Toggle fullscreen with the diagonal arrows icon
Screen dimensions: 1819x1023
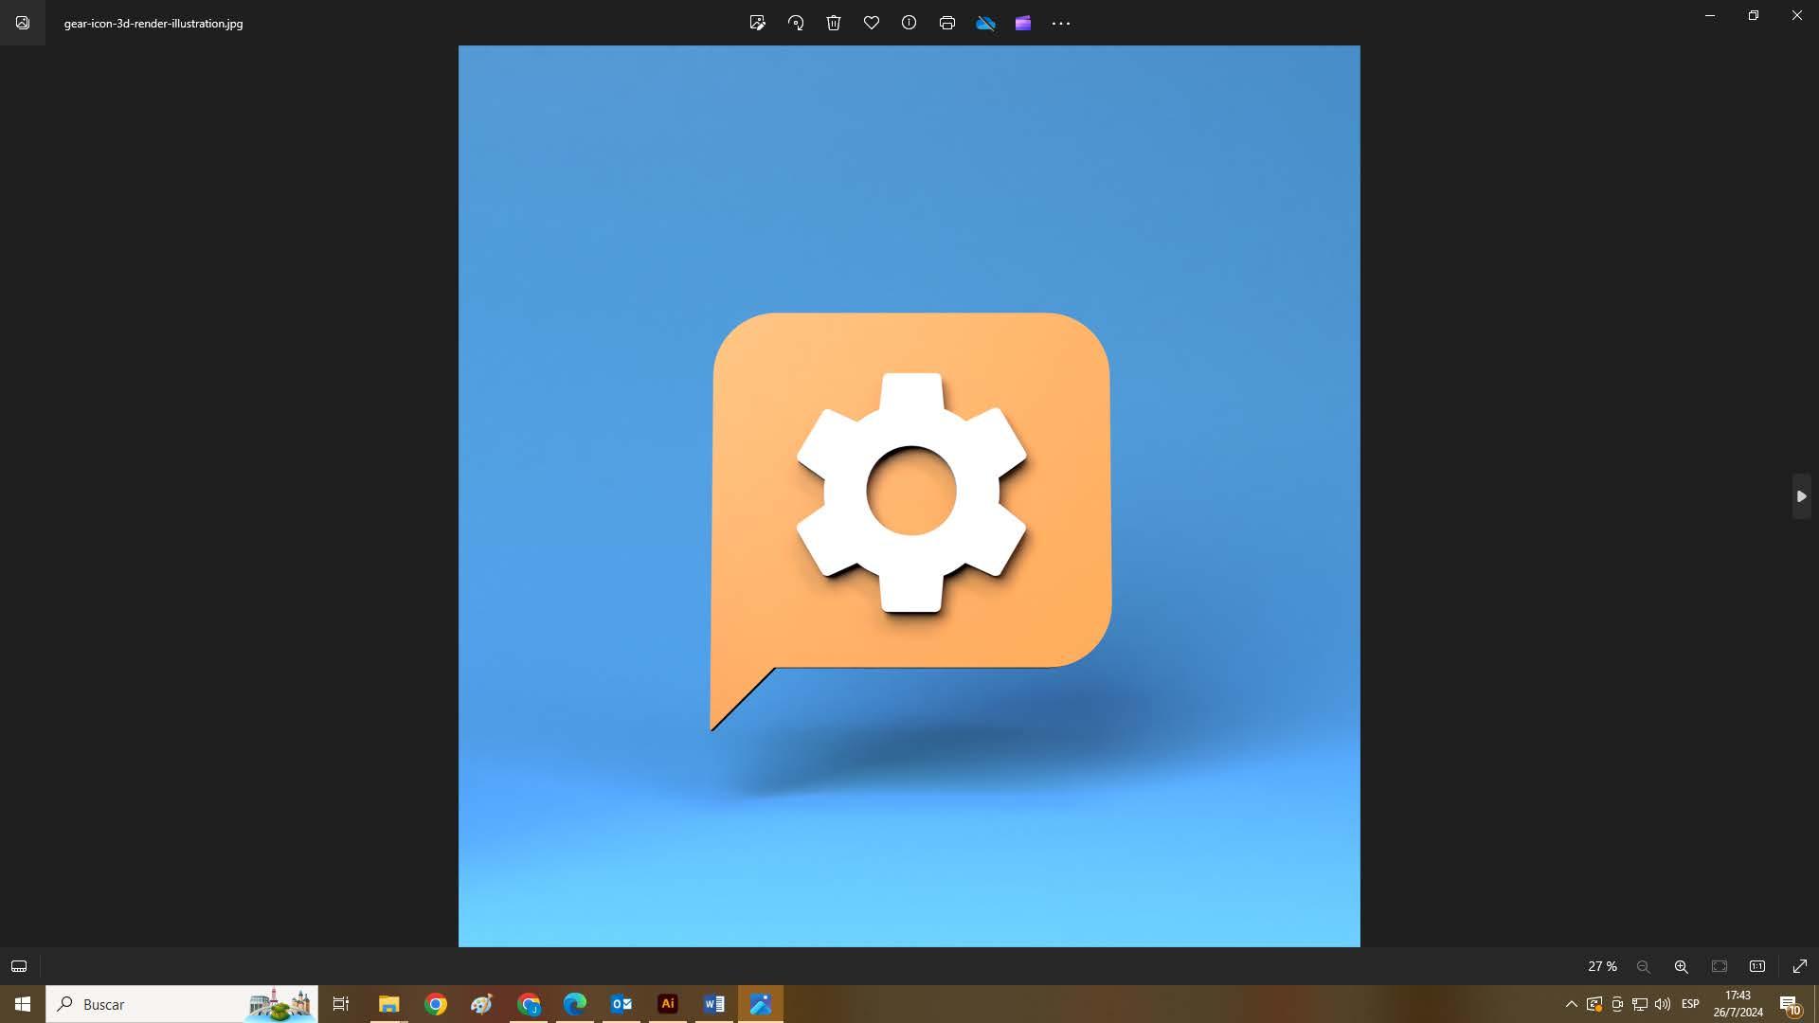1800,966
